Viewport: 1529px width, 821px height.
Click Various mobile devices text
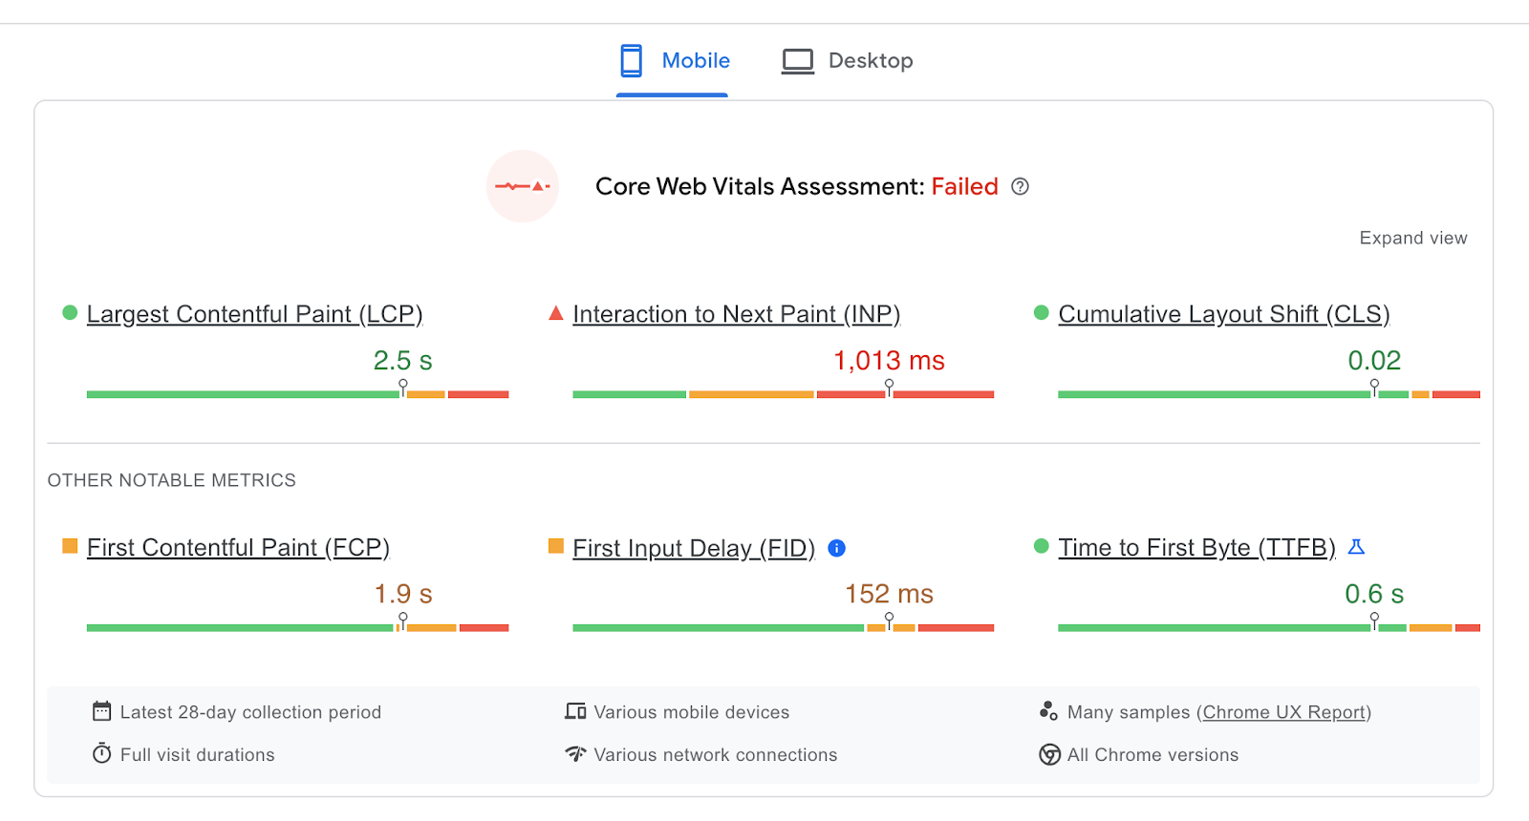pyautogui.click(x=692, y=712)
